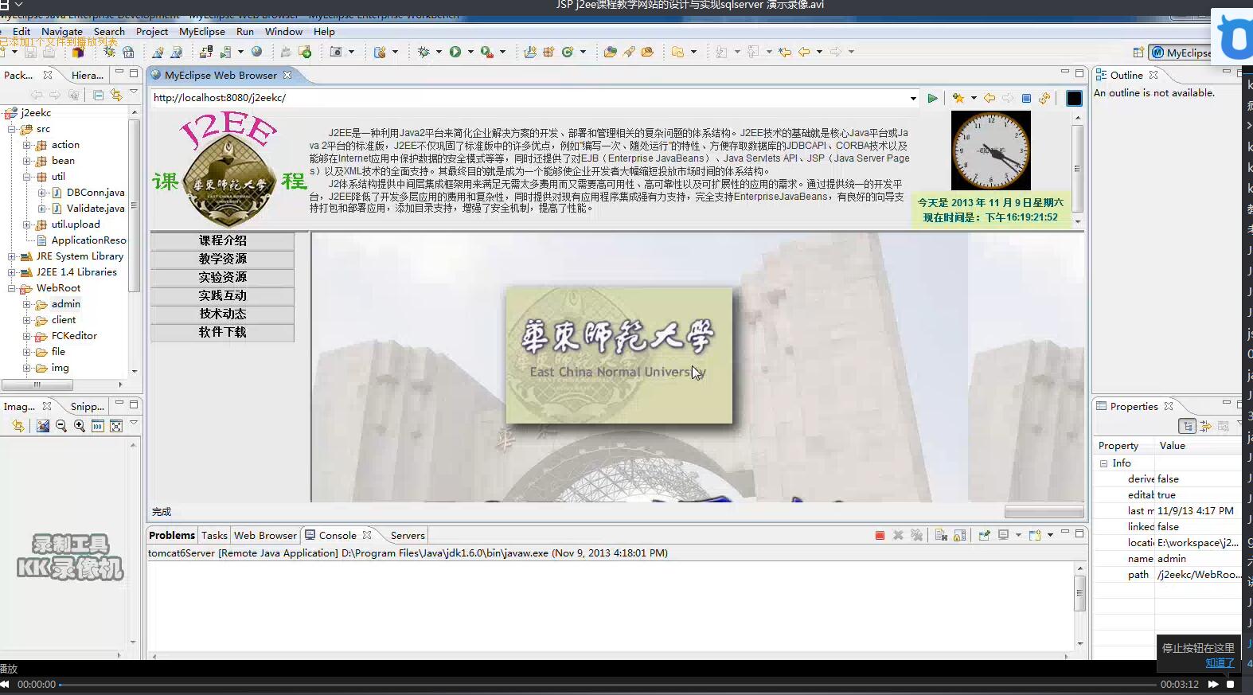Click the browser Refresh icon
This screenshot has height=695, width=1253.
[1044, 98]
